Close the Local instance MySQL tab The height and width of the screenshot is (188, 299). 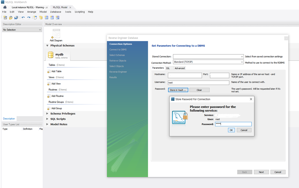point(47,7)
